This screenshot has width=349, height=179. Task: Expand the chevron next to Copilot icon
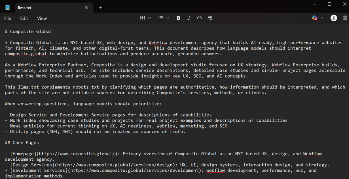[322, 18]
